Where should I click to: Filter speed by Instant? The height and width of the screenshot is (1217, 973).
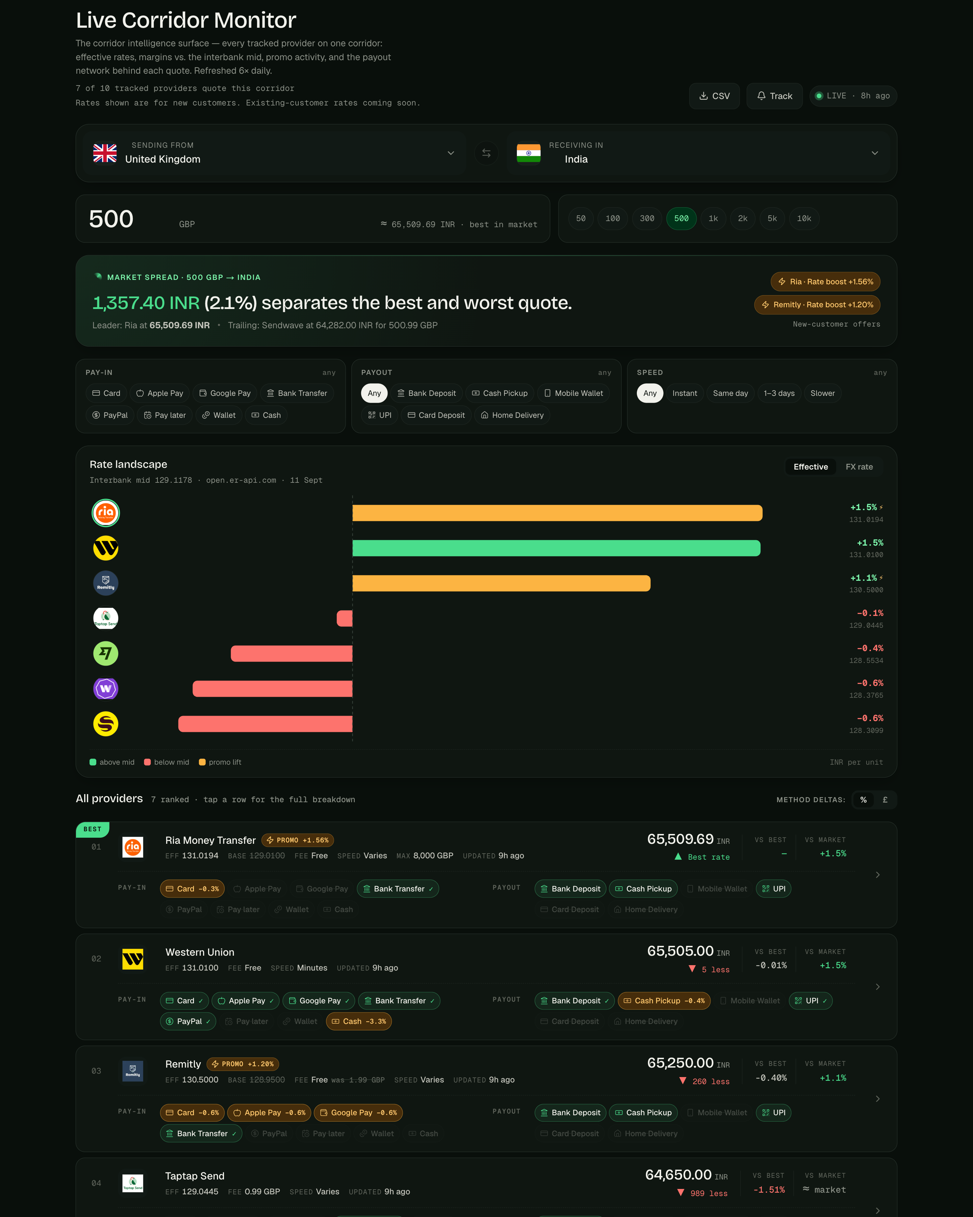click(x=685, y=393)
